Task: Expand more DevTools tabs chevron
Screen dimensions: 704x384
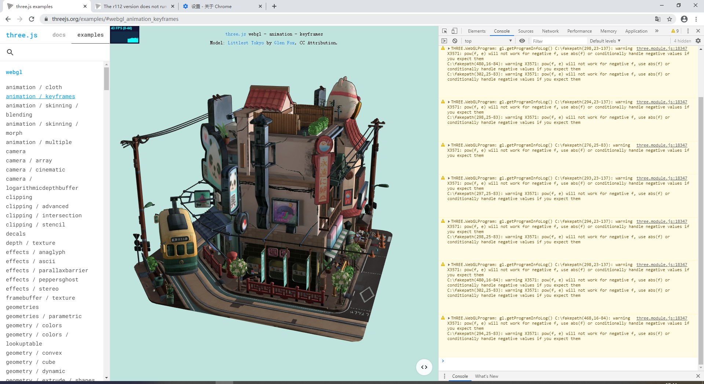Action: click(x=657, y=31)
